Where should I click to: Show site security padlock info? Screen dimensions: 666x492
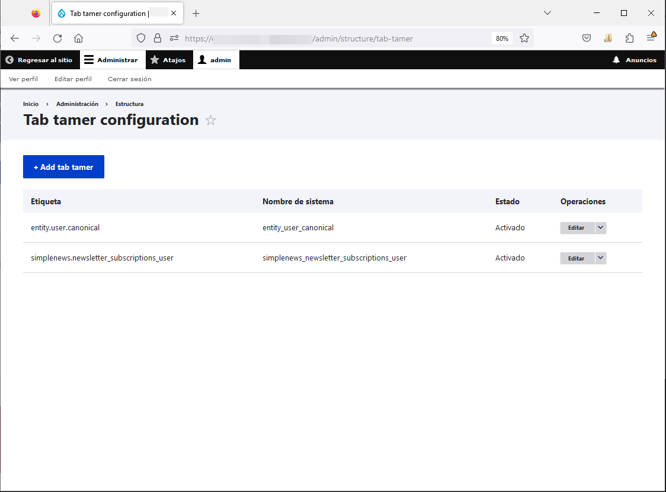[x=158, y=38]
